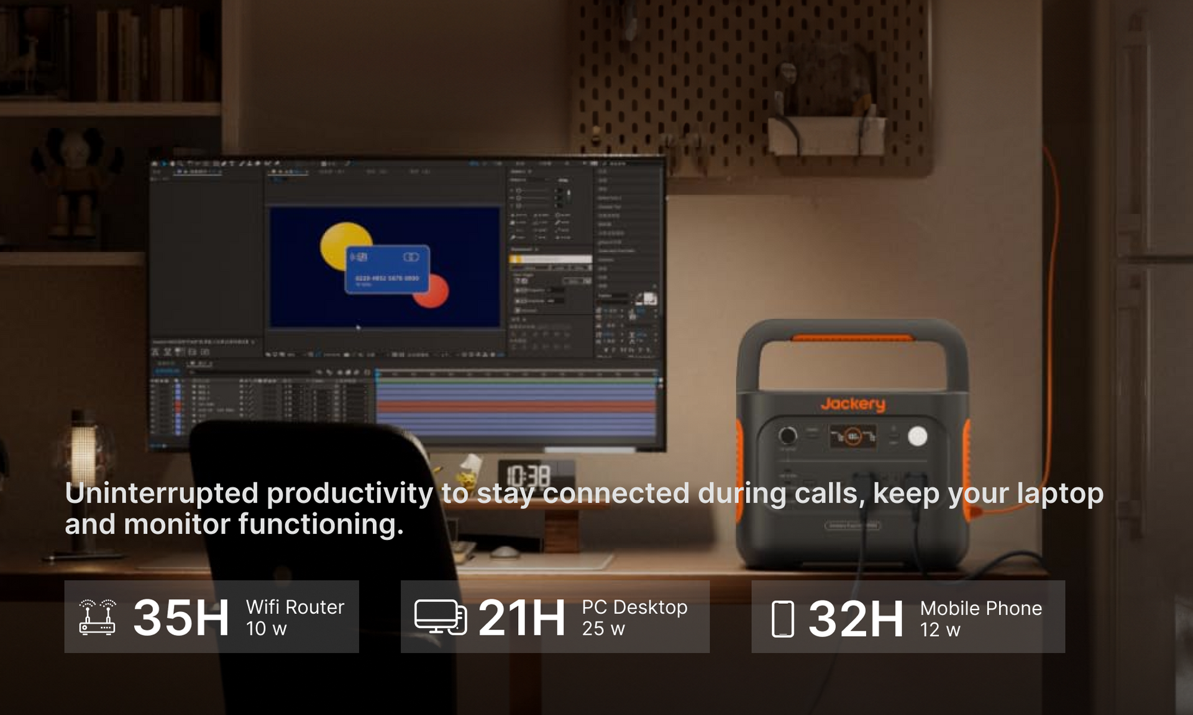
Task: Click the orange Jackery logo on power station
Action: [852, 404]
